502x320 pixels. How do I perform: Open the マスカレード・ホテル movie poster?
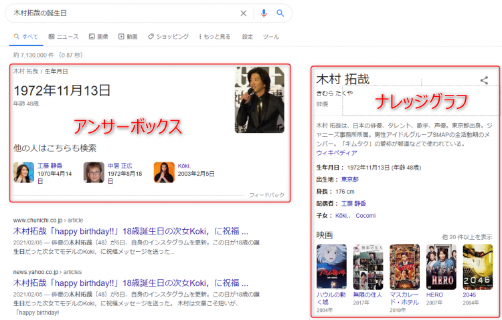[405, 267]
